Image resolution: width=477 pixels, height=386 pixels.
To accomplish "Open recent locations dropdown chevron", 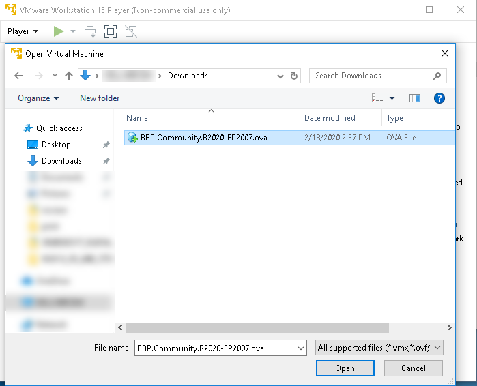I will pos(55,76).
